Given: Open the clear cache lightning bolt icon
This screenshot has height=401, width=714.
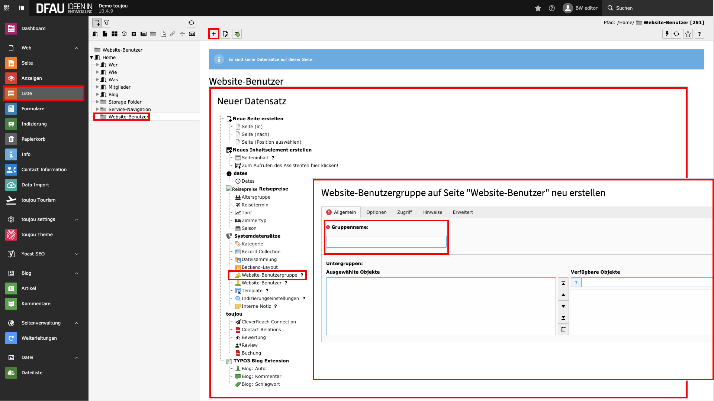Looking at the screenshot, I should click(667, 34).
